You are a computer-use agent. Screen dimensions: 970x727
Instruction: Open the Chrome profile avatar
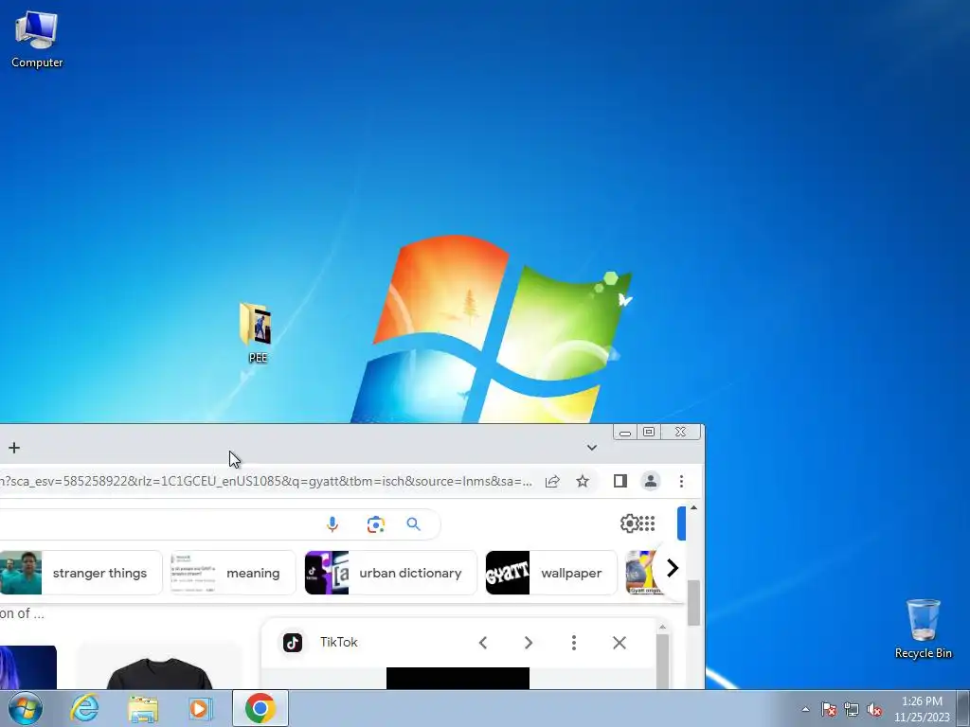[650, 481]
